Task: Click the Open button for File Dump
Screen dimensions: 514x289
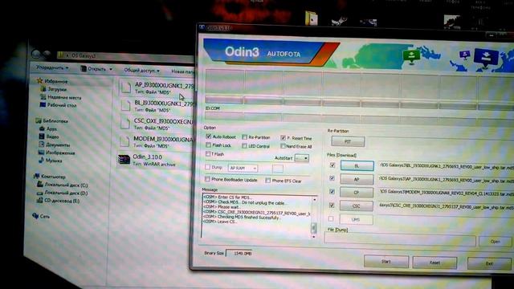Action: (495, 242)
